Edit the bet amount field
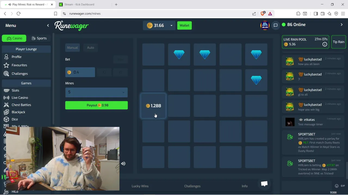 click(x=80, y=72)
